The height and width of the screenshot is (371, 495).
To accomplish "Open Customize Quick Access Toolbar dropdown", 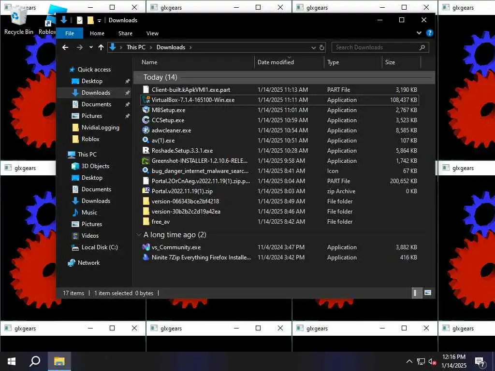I will coord(99,20).
